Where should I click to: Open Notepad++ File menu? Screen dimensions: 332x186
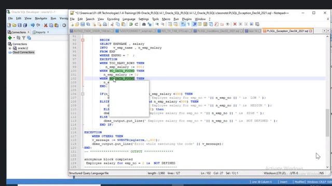(x=72, y=19)
